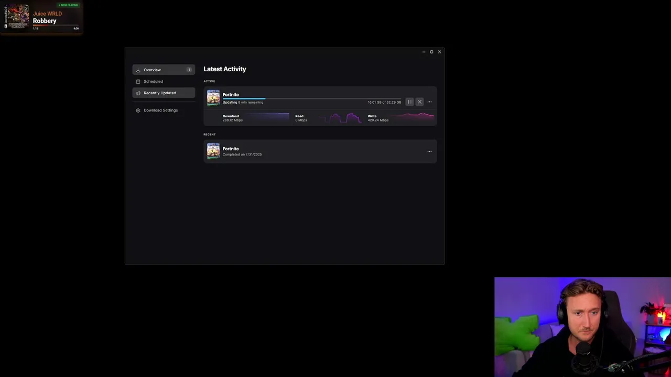Viewport: 671px width, 377px height.
Task: Click the Fortnite title in Active section
Action: click(231, 95)
